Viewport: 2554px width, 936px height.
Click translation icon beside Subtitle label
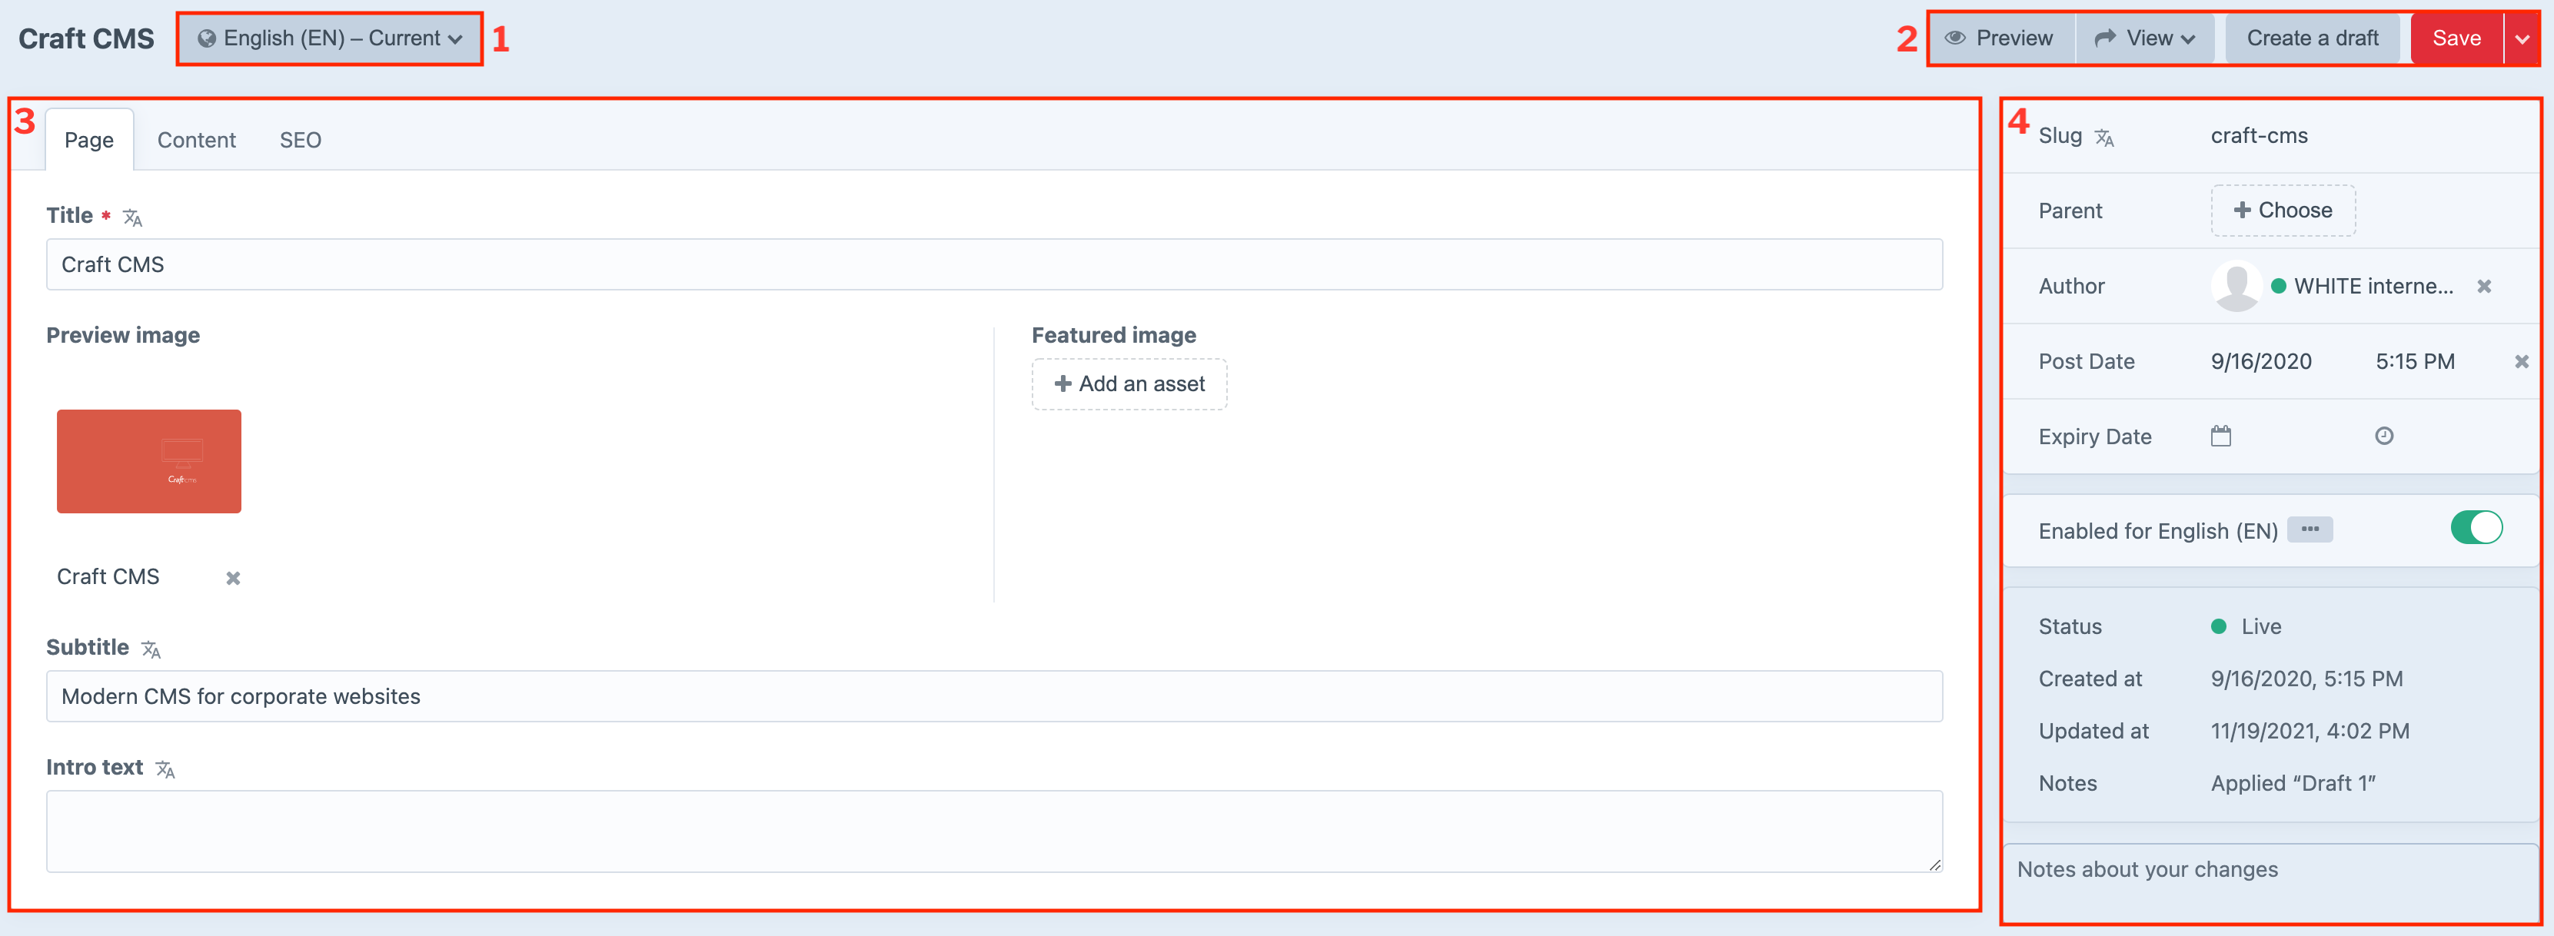[151, 649]
